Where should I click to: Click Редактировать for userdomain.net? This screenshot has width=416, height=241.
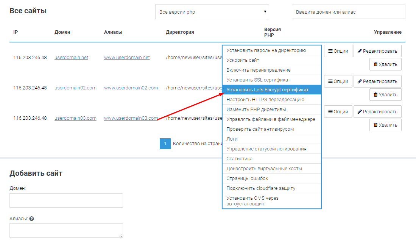click(x=377, y=51)
